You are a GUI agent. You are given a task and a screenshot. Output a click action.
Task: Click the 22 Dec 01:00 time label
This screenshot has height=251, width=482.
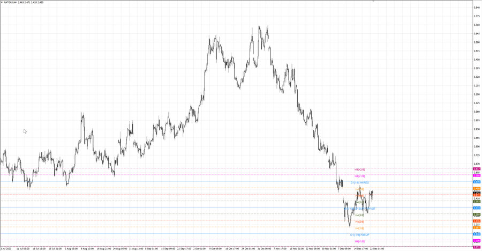[x=377, y=248]
